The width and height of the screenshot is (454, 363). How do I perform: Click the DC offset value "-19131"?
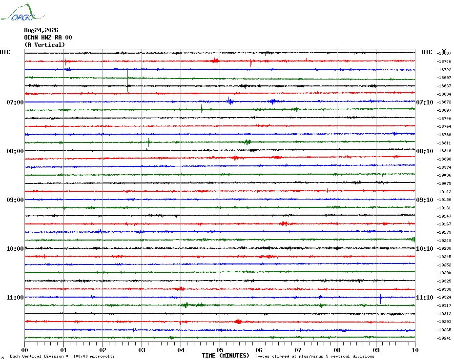(444, 208)
